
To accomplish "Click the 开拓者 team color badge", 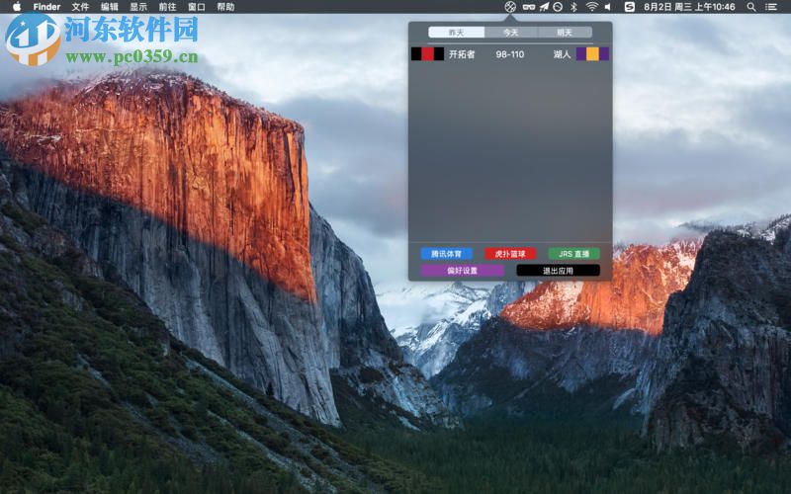I will click(427, 54).
